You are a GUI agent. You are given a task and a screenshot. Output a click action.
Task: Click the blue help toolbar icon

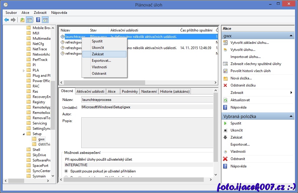pos(38,20)
